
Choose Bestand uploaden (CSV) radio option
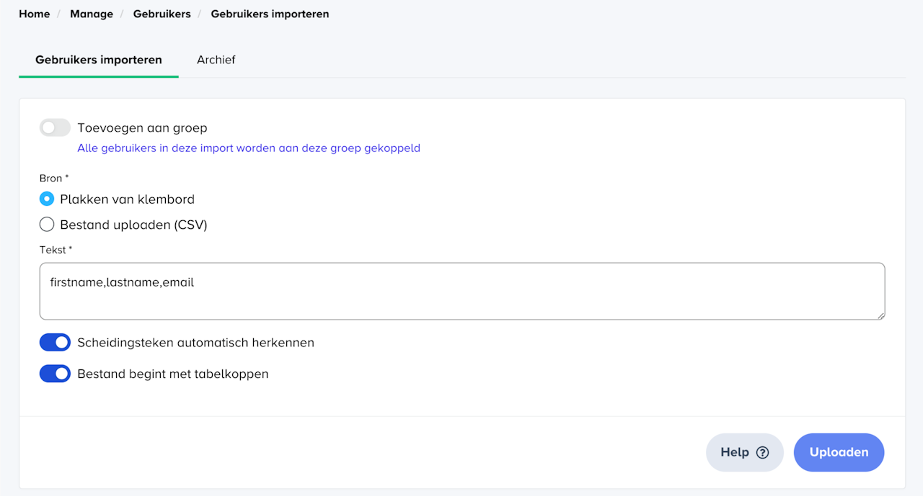(x=47, y=225)
